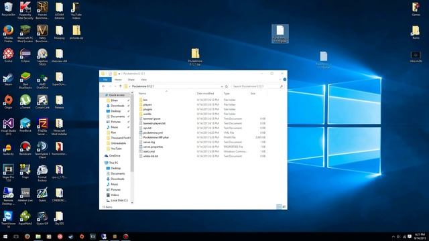Image resolution: width=429 pixels, height=241 pixels.
Task: Select the TeamSpeak 3 Client shortcut
Action: (42, 150)
